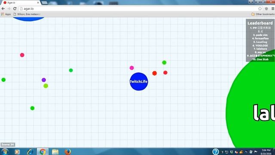Viewport: 275px width, 155px height.
Task: Open the Action Center flag icon
Action: 256,152
